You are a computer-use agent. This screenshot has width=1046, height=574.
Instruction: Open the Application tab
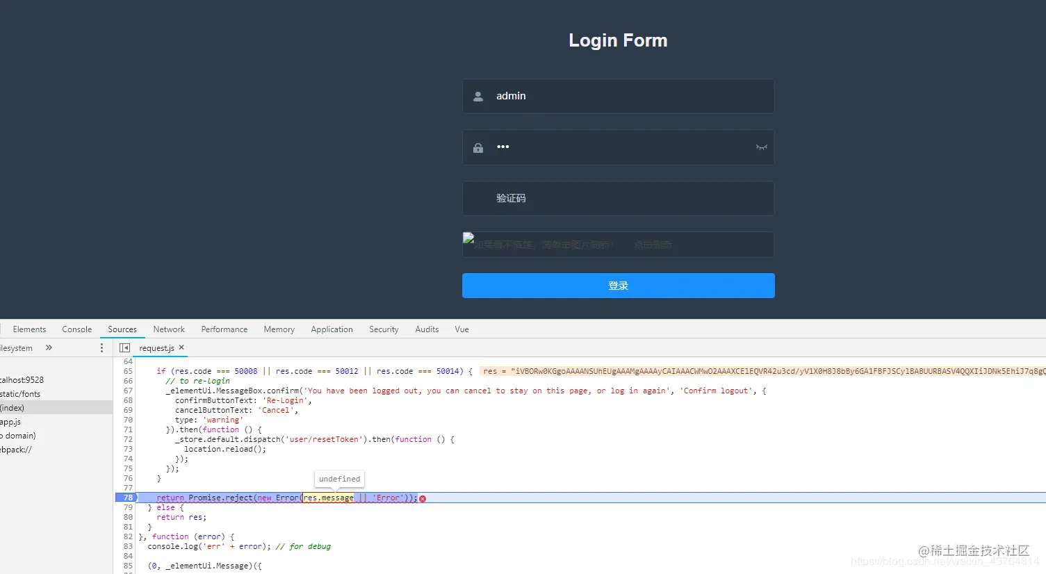pos(332,329)
